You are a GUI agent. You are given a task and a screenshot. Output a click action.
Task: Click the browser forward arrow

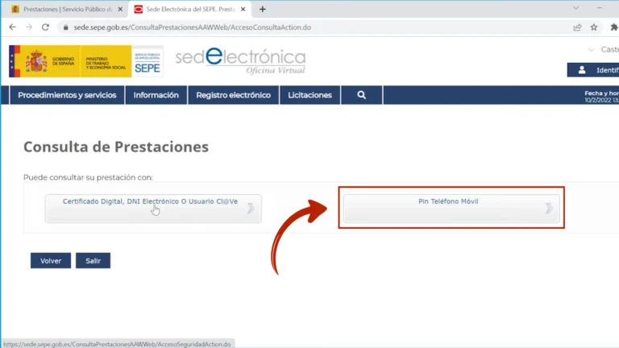click(29, 27)
